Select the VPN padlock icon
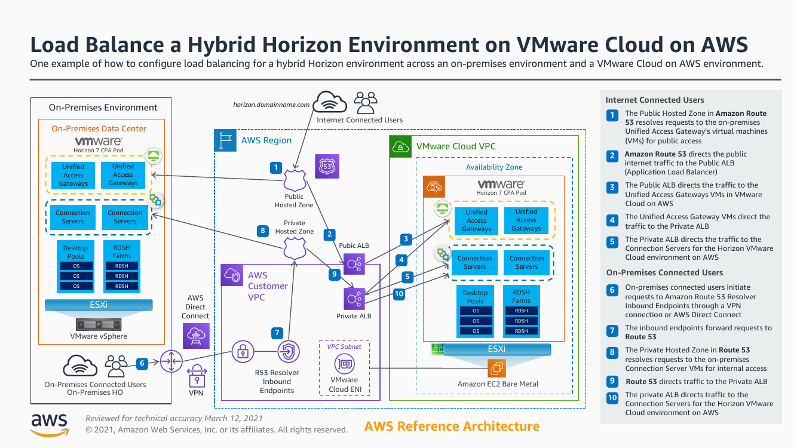Screen dimensions: 797x448 pyautogui.click(x=197, y=377)
